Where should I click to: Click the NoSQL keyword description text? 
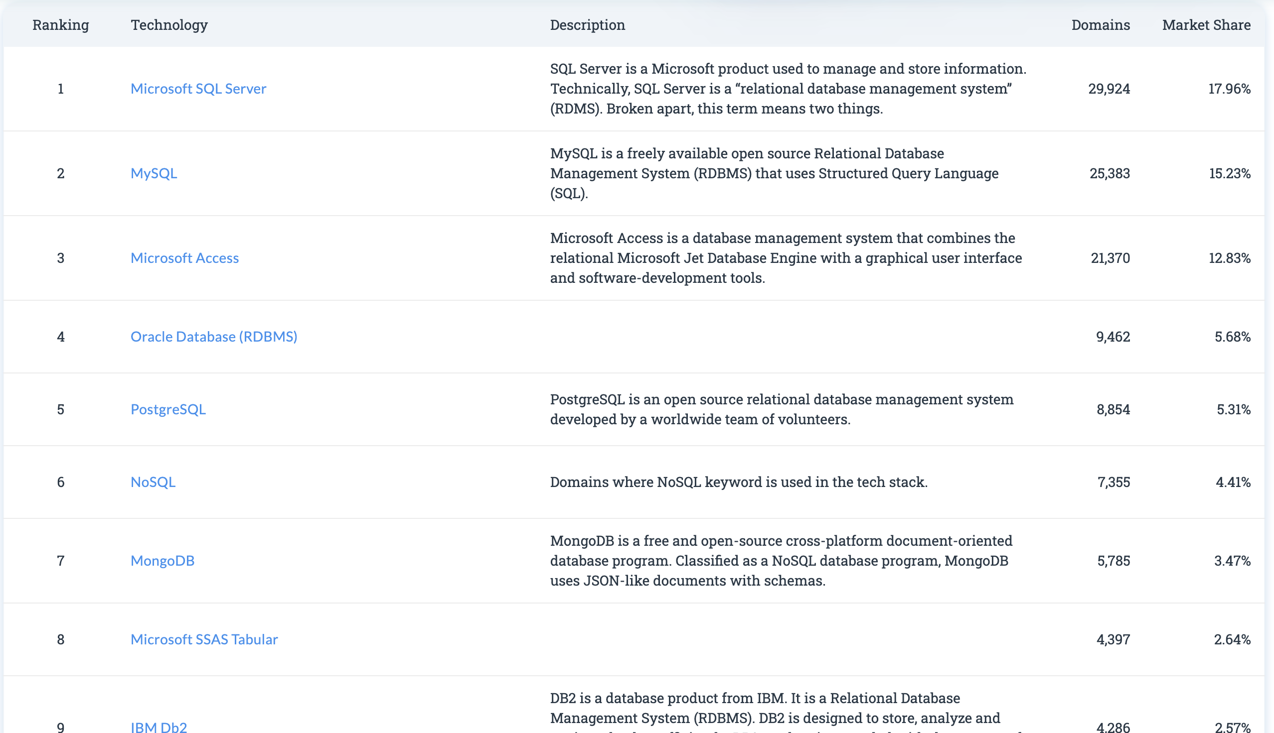(738, 482)
